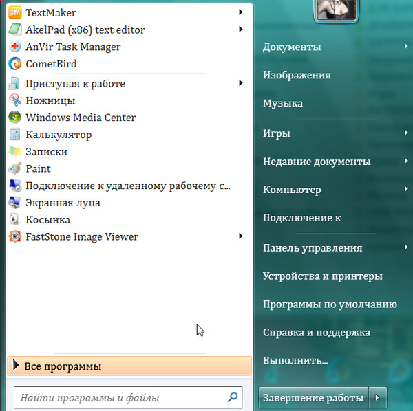Select the Paint label
413x411 pixels.
coord(38,169)
